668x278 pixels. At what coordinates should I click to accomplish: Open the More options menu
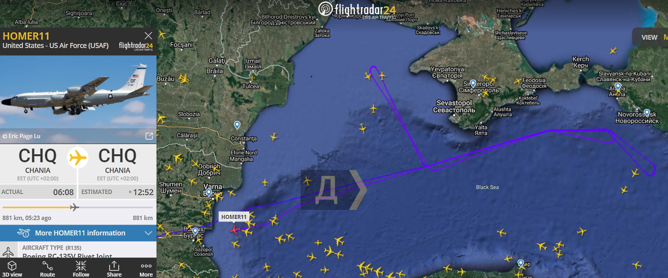coord(146,269)
